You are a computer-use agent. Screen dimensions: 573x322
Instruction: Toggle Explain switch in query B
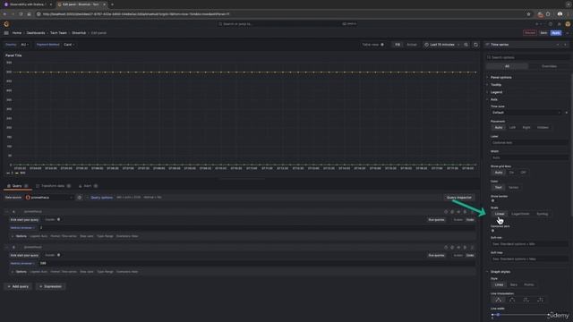(58, 255)
